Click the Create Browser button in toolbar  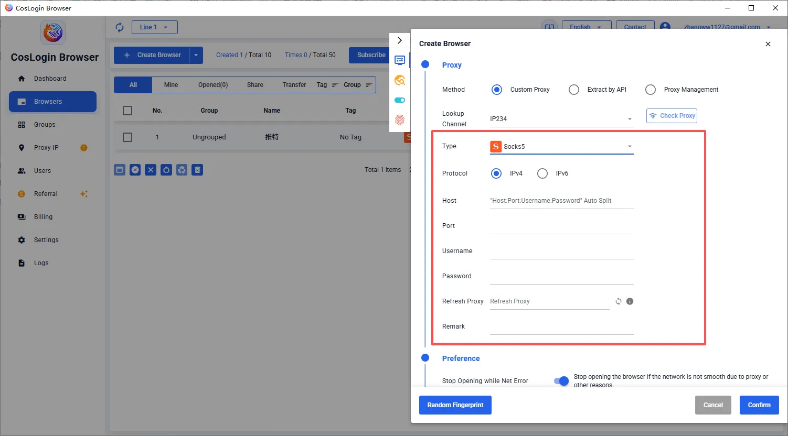point(152,55)
